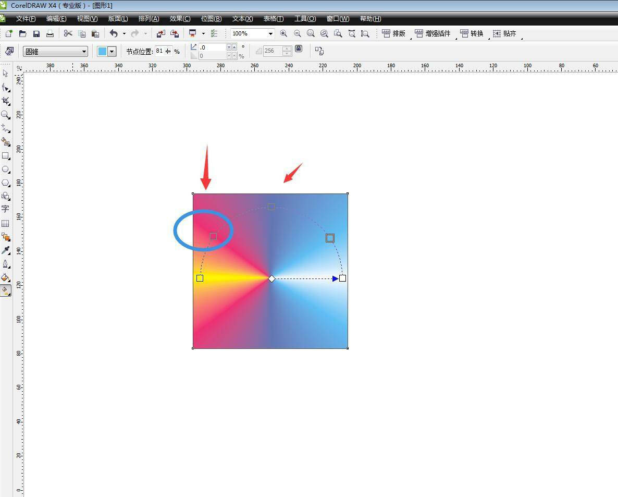The height and width of the screenshot is (497, 618).
Task: Undo the last action
Action: [114, 33]
